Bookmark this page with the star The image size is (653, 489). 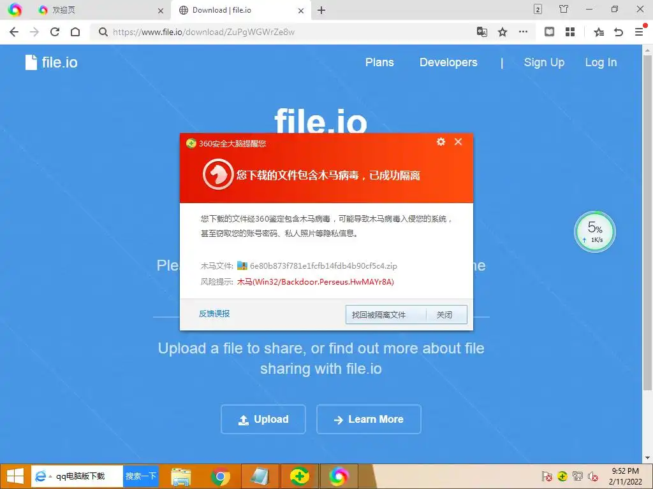[503, 32]
